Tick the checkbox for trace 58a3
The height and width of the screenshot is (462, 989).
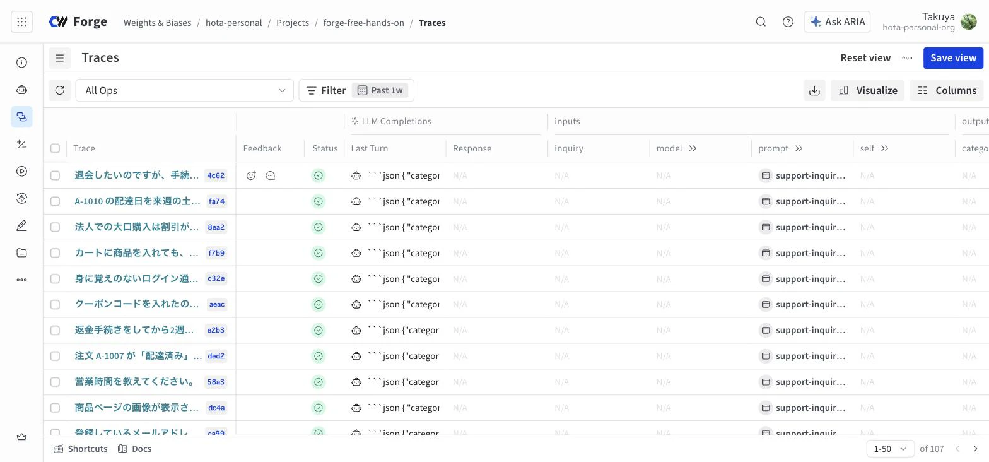55,382
